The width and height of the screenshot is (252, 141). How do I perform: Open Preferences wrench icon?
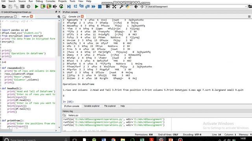tap(121, 7)
